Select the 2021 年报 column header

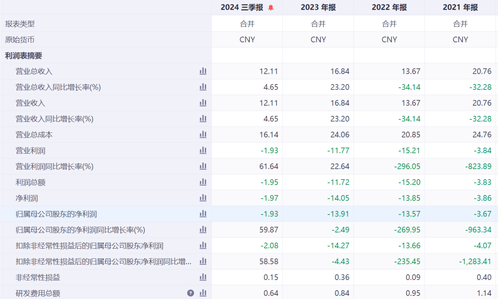(460, 7)
